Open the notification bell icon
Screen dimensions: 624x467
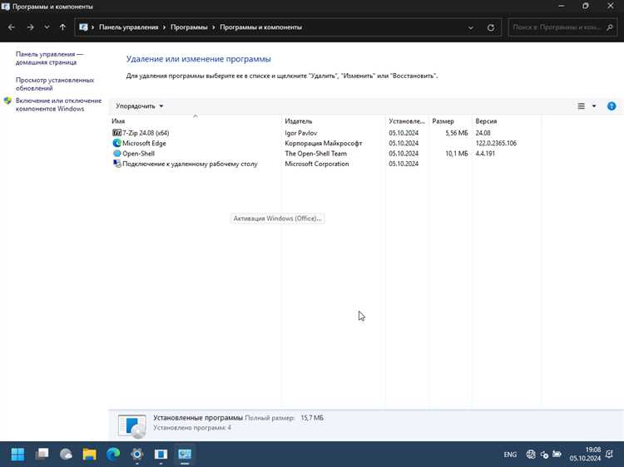[609, 454]
